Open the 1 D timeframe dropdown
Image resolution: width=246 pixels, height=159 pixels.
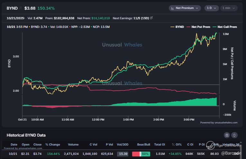pos(211,8)
